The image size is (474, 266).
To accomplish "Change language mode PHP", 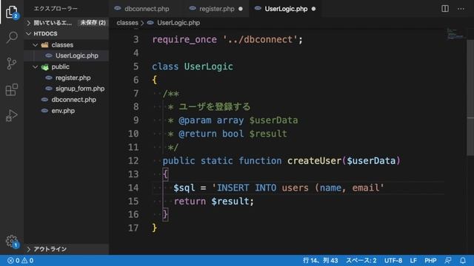I will coord(430,260).
